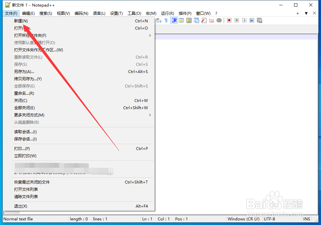Open the 宏(M) menu
321x225 pixels.
pyautogui.click(x=151, y=13)
